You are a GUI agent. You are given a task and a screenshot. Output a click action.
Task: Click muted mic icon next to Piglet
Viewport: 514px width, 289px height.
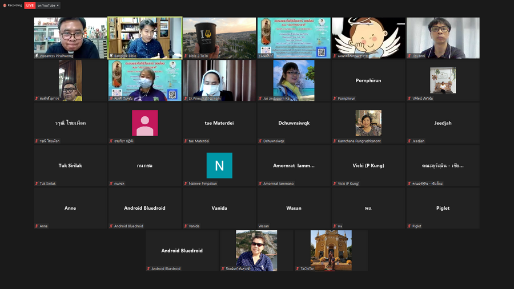409,226
